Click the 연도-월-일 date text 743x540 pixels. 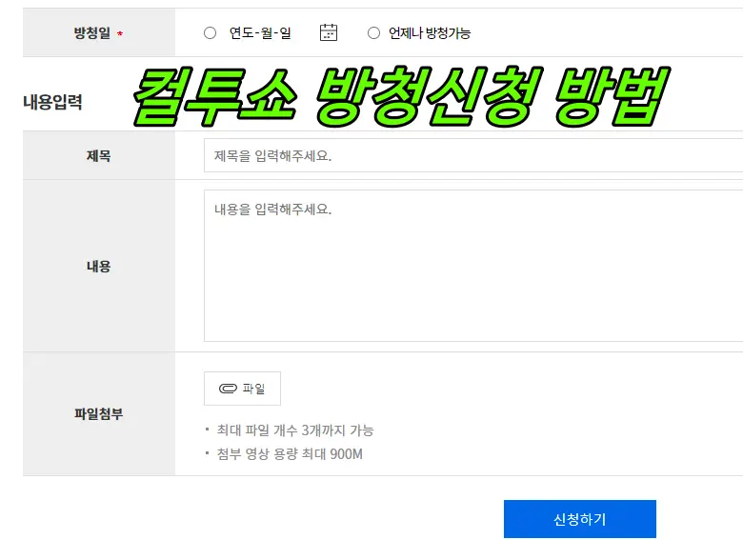pos(260,33)
